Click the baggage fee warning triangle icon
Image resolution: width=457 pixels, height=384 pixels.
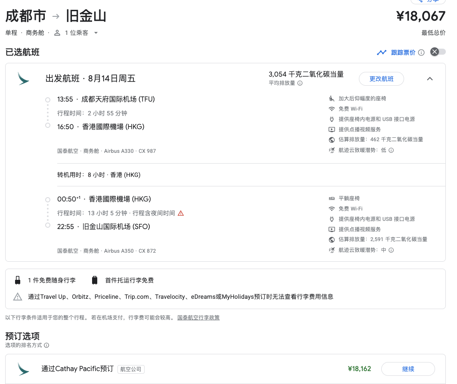18,297
